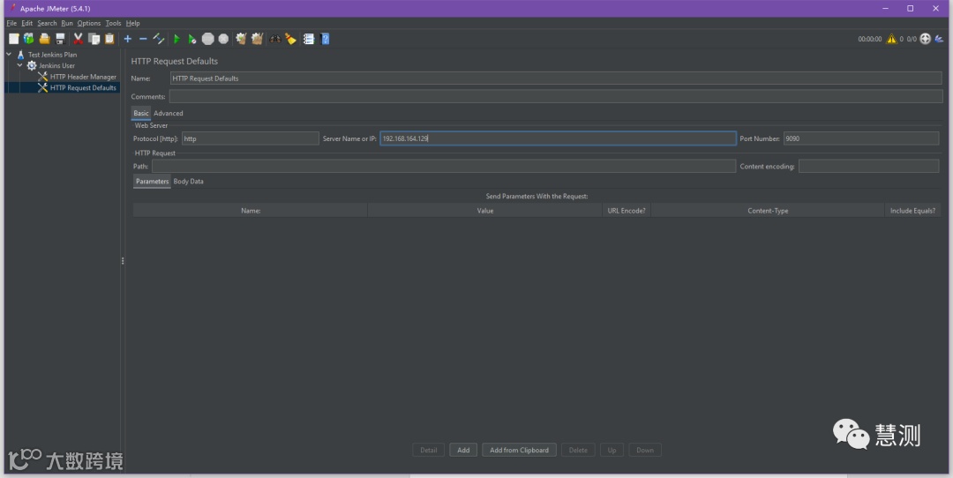This screenshot has width=953, height=478.
Task: Click the Content-Type column header
Action: (768, 211)
